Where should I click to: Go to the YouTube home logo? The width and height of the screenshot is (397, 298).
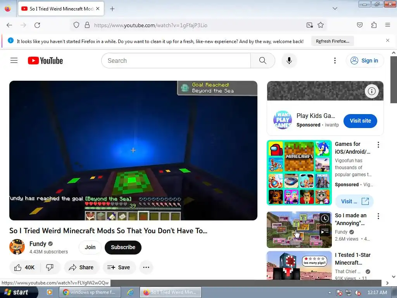[45, 61]
